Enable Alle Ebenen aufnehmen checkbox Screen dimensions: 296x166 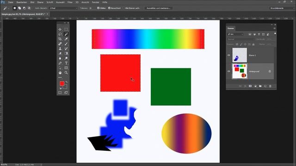coord(123,8)
